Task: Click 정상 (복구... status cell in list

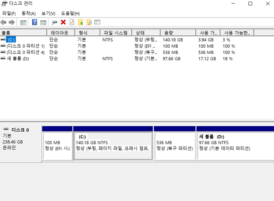Action: coord(146,52)
